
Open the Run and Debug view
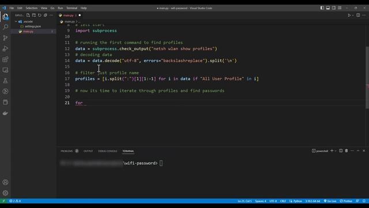point(5,49)
